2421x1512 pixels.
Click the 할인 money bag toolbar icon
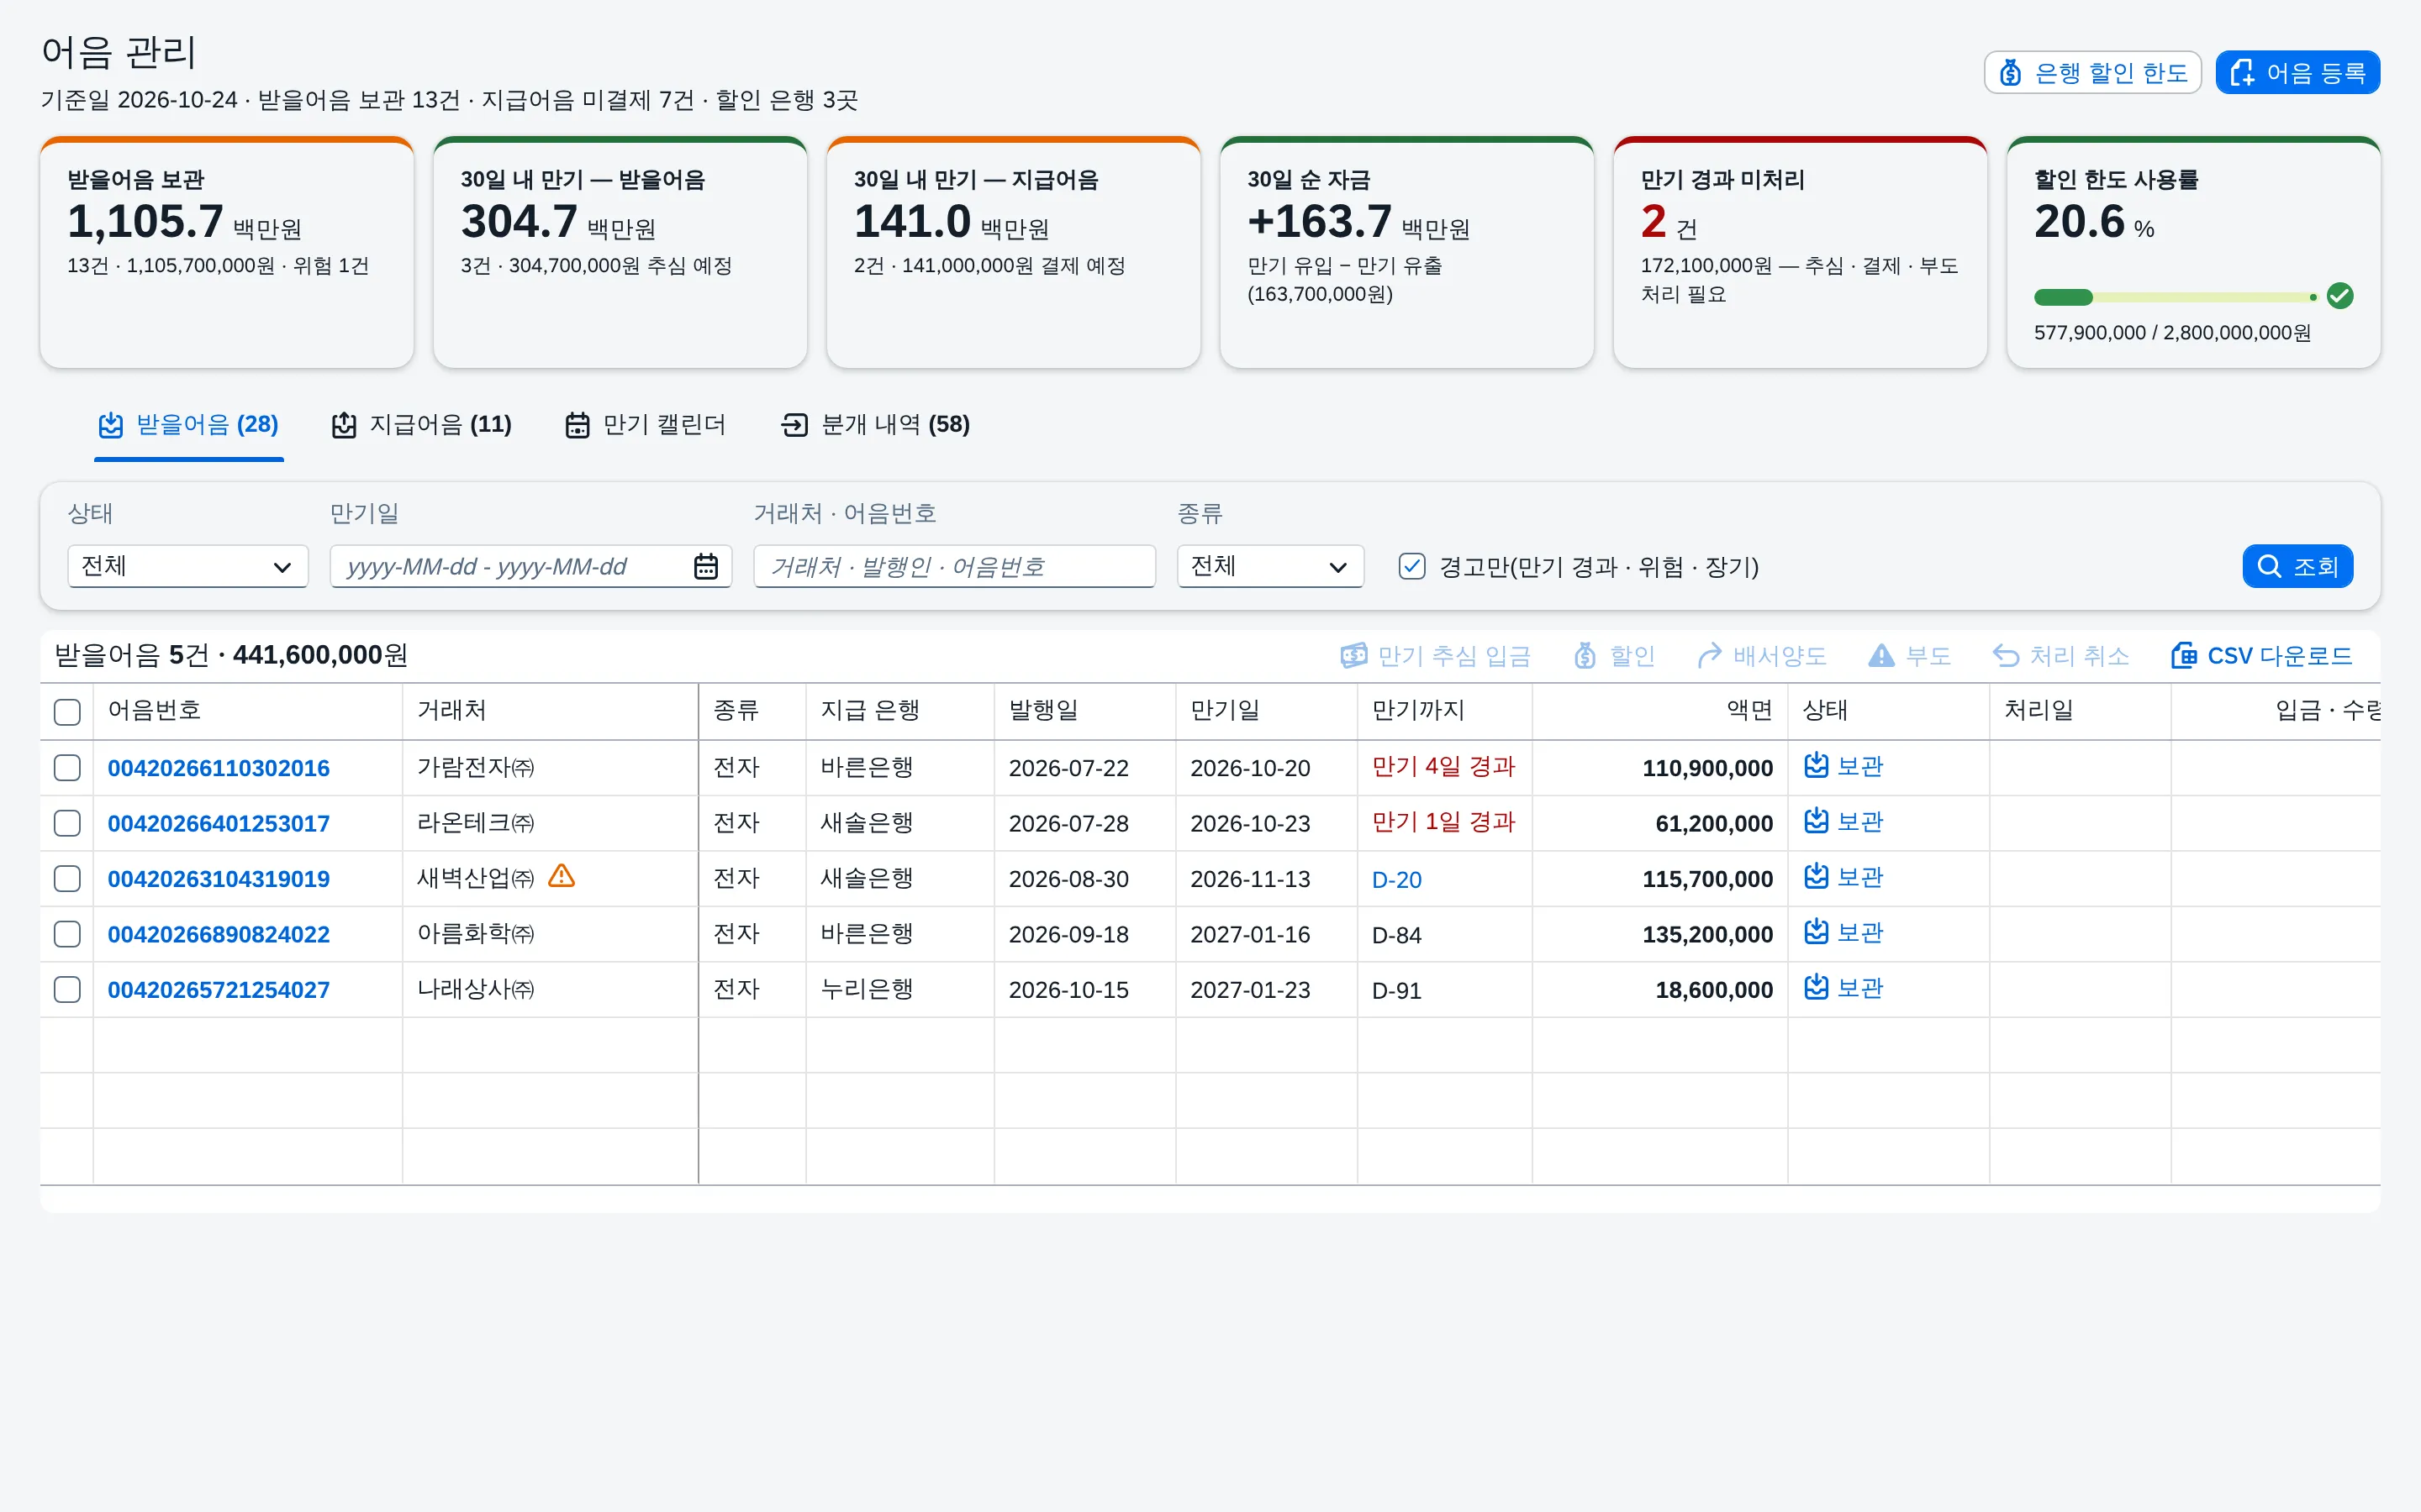point(1585,656)
